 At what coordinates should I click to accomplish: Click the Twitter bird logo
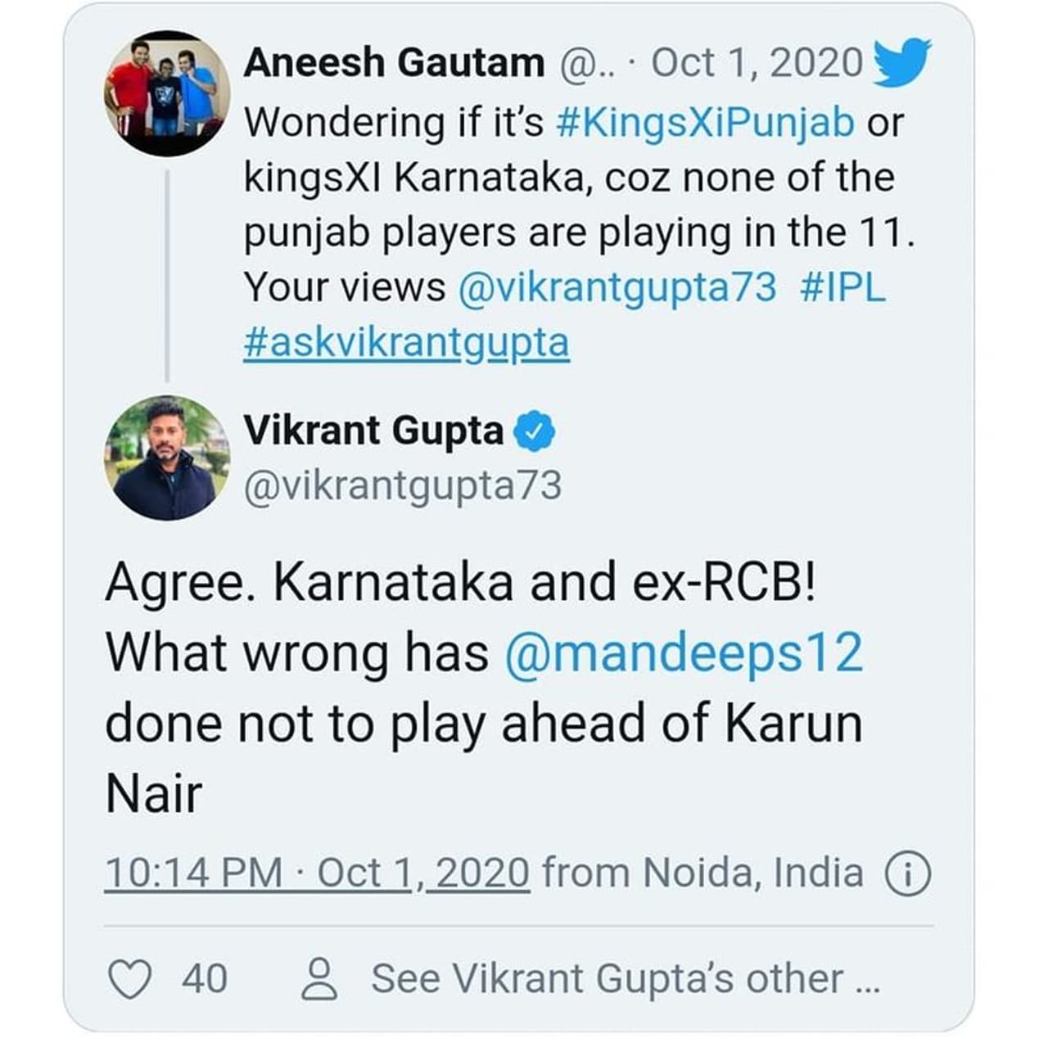coord(901,62)
